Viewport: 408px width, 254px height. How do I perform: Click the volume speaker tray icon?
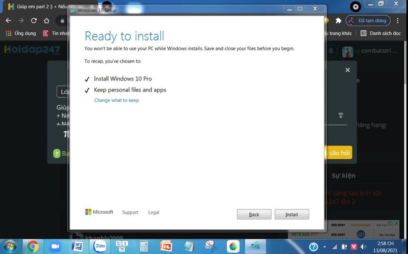363,247
